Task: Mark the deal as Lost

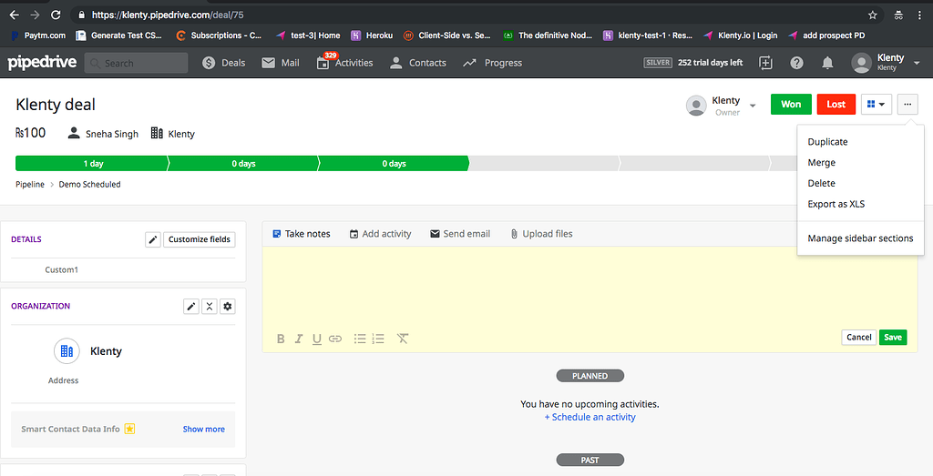Action: coord(836,104)
